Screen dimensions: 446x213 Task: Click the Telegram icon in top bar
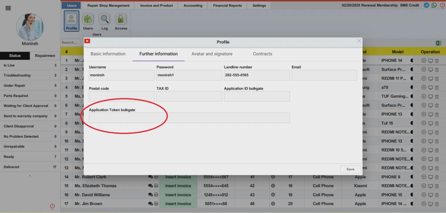426,5
